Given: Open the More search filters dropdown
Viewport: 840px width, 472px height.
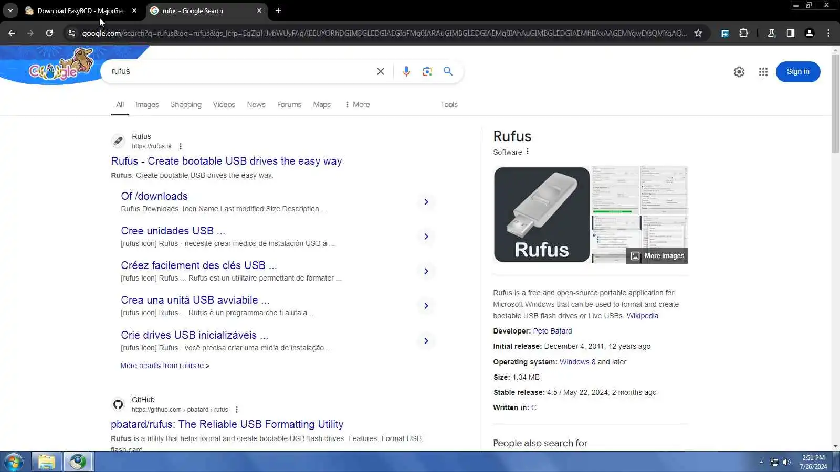Looking at the screenshot, I should 358,104.
